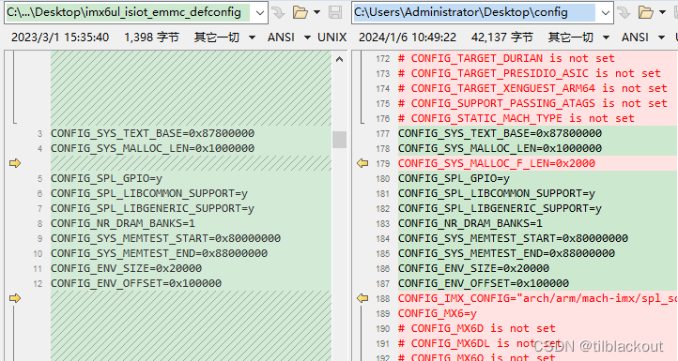This screenshot has width=678, height=361.
Task: Click the save icon of left pane
Action: click(335, 12)
